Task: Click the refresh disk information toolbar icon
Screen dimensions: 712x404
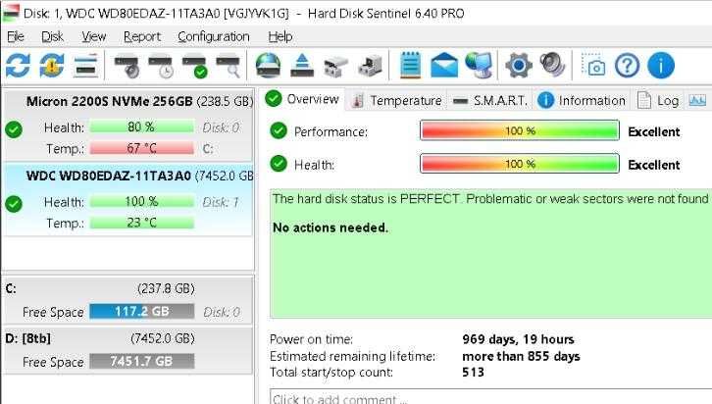Action: point(18,66)
